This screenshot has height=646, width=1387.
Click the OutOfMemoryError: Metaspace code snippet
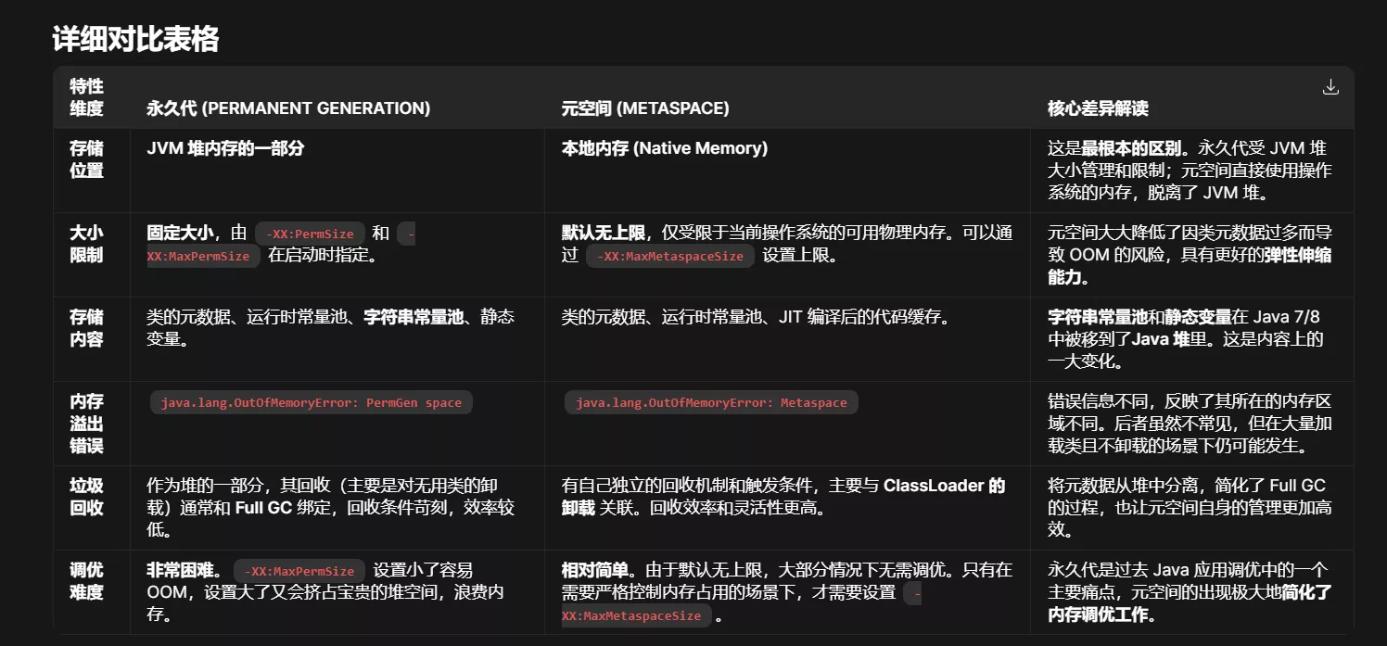(711, 403)
